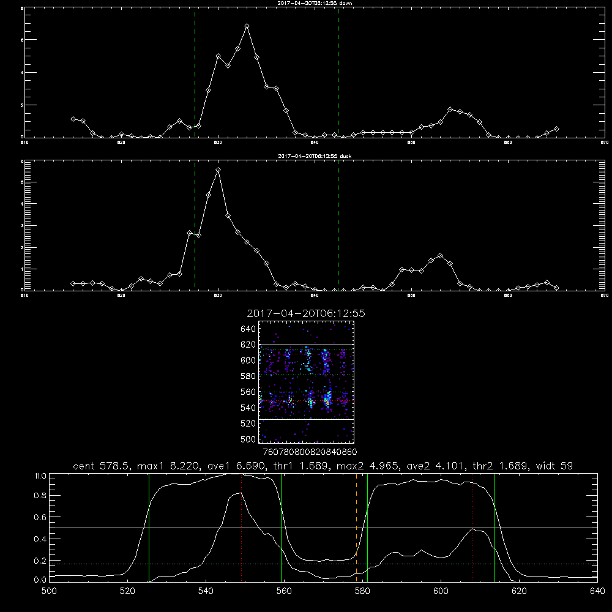Click the 640 label on bottom plot x-axis
The width and height of the screenshot is (612, 612).
pyautogui.click(x=597, y=591)
